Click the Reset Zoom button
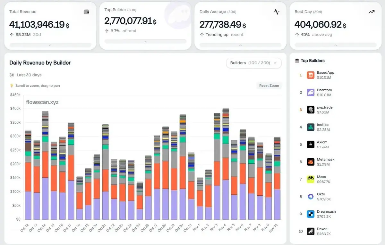 (x=269, y=86)
